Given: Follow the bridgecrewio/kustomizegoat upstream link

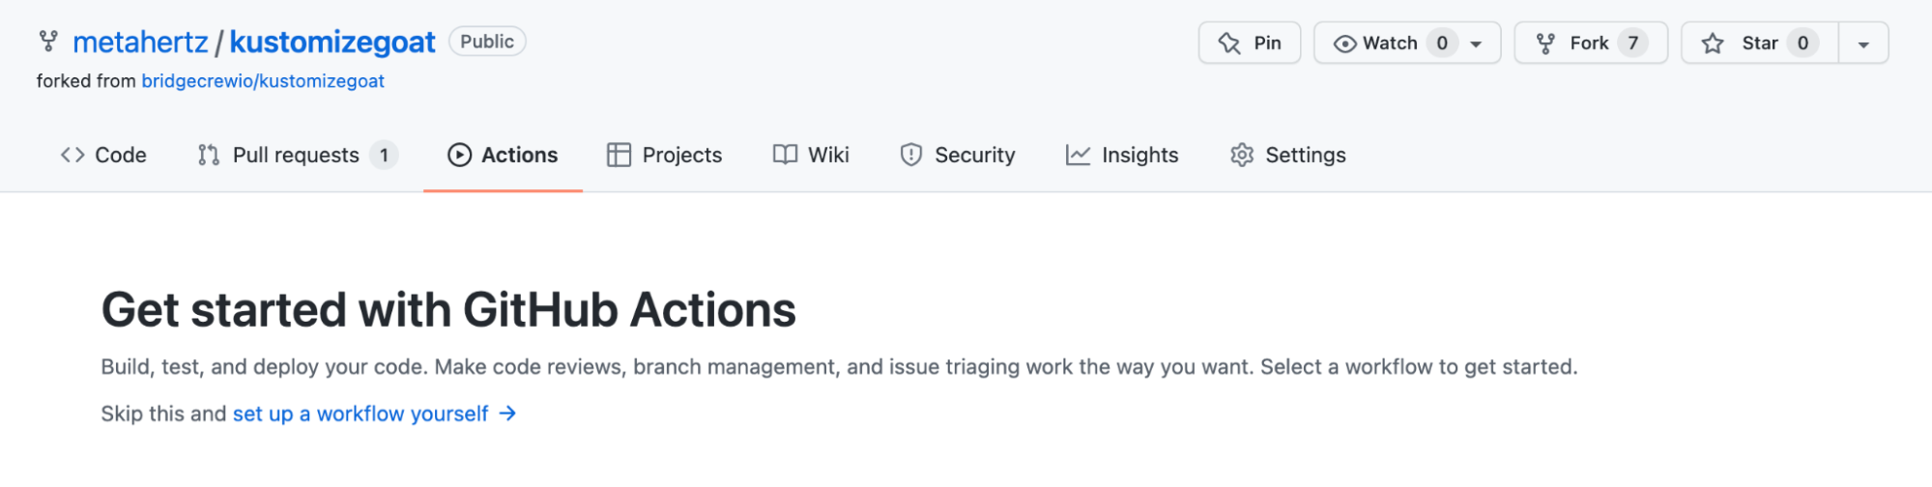Looking at the screenshot, I should pos(263,81).
